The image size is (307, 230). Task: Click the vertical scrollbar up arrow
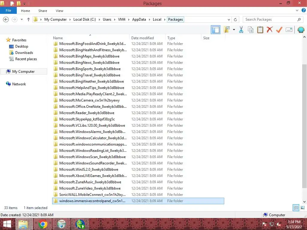point(304,37)
